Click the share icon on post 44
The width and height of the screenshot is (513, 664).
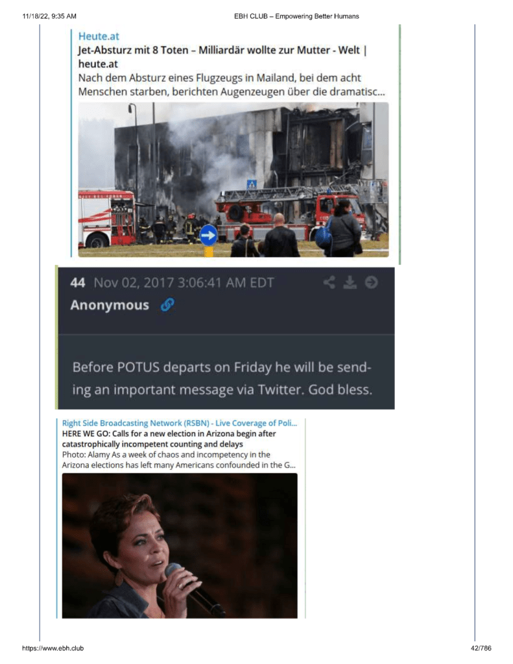pos(329,282)
